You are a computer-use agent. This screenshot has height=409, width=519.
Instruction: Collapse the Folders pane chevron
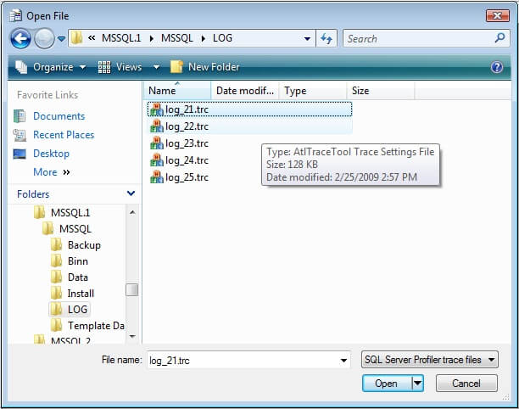pos(131,193)
